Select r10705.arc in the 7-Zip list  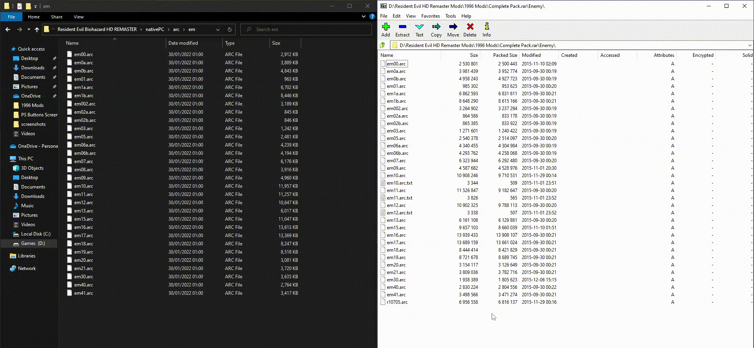[x=397, y=302]
